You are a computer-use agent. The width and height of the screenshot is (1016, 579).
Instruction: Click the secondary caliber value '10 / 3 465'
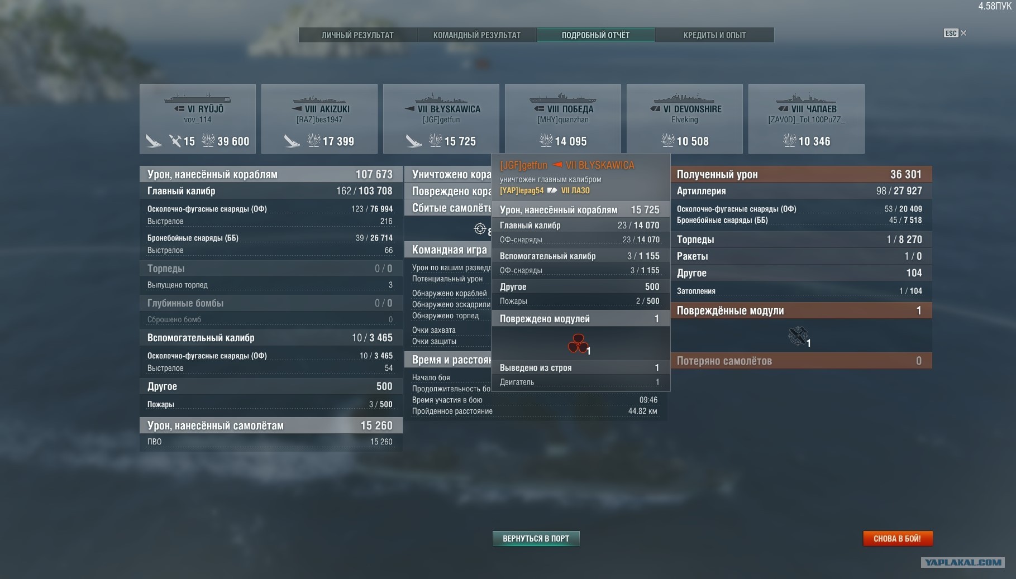point(372,338)
